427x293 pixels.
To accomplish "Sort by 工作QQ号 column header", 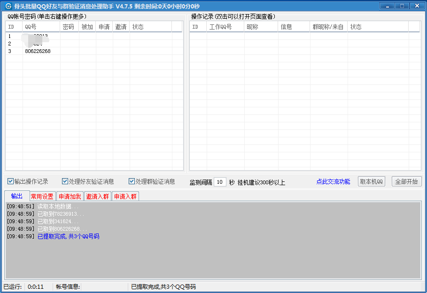I will (225, 27).
